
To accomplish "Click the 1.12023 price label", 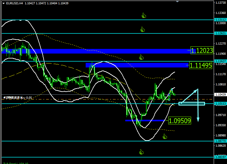I will pos(202,50).
